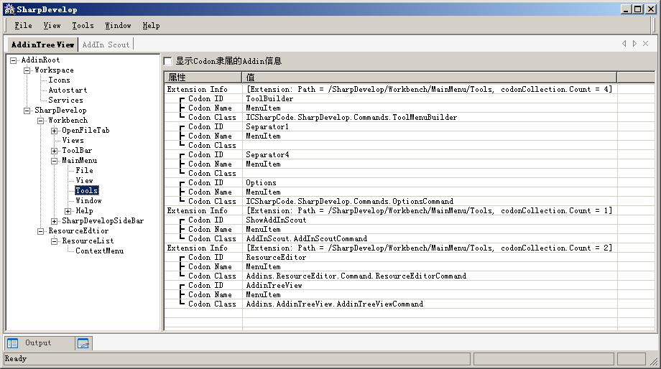Select File under MainMenu in tree
Image resolution: width=661 pixels, height=369 pixels.
point(84,171)
